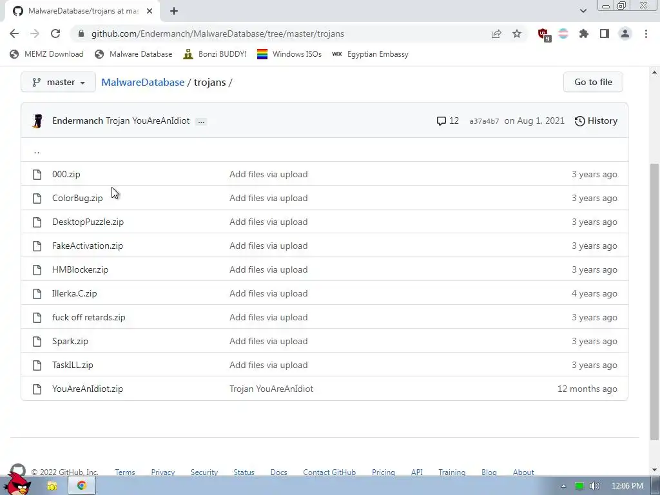660x495 pixels.
Task: Open the Chrome profile avatar icon
Action: (625, 34)
